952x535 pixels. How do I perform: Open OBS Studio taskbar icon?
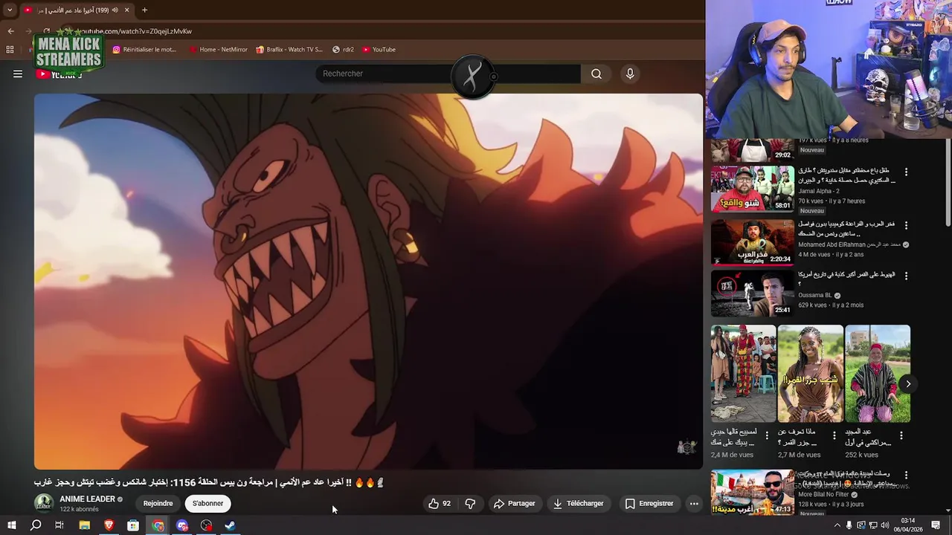pyautogui.click(x=206, y=525)
